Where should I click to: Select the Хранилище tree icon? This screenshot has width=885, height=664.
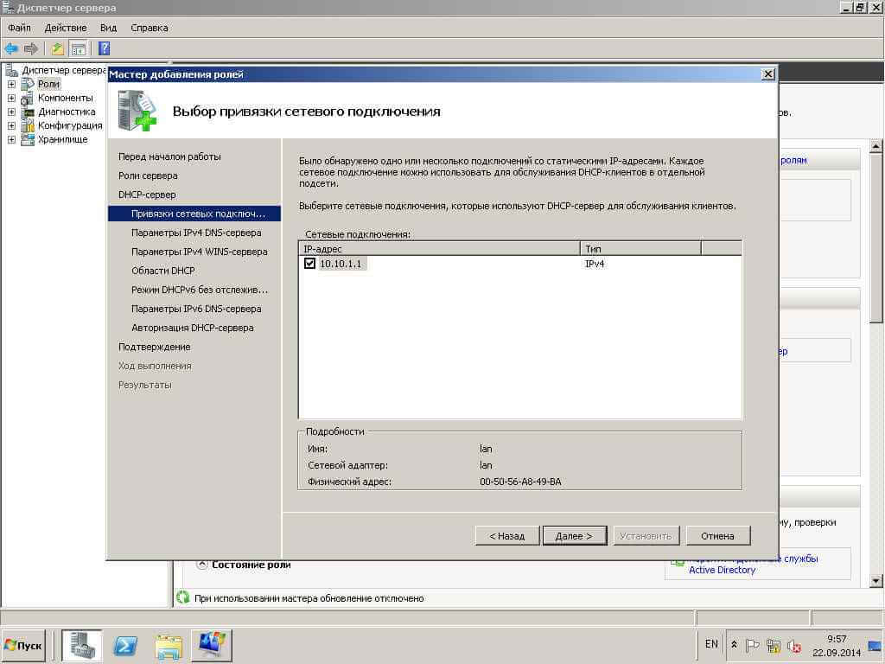pos(28,139)
